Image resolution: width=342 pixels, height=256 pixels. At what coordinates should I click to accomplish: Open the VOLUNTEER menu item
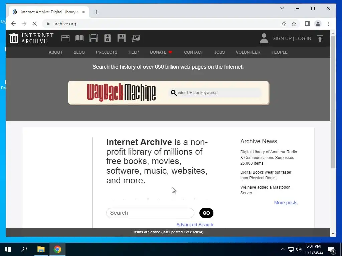[248, 52]
